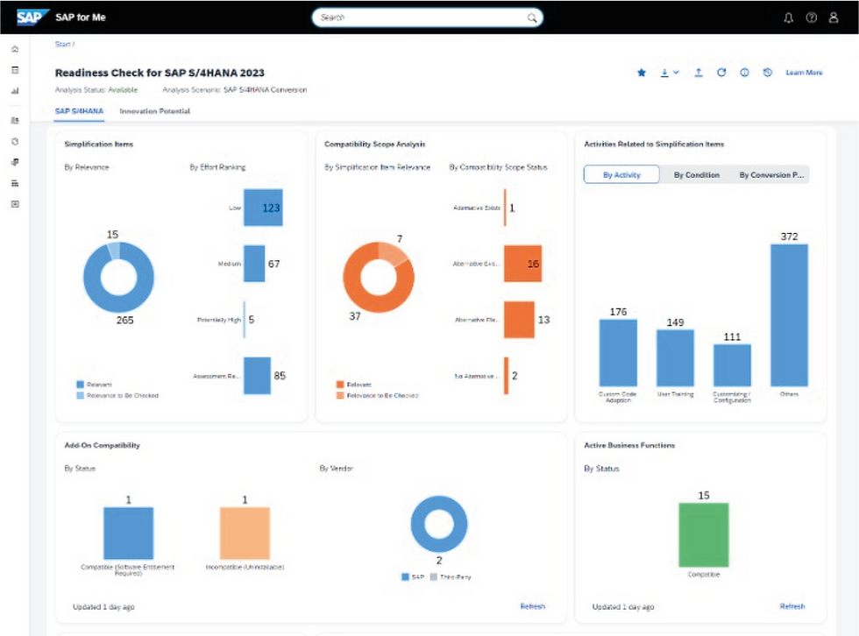
Task: Click the Customizing / Configuration bar 111
Action: [732, 365]
